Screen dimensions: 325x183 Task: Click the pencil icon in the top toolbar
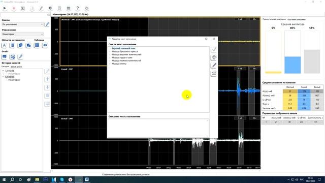click(41, 8)
